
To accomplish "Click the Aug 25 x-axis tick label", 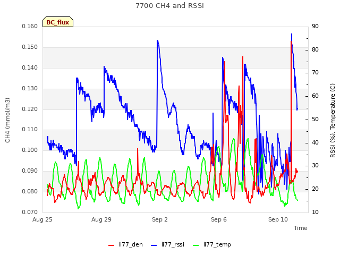I will click(x=42, y=219).
